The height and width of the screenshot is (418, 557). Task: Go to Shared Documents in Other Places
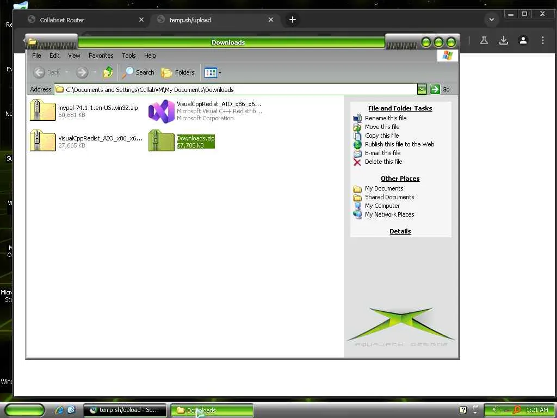click(389, 197)
